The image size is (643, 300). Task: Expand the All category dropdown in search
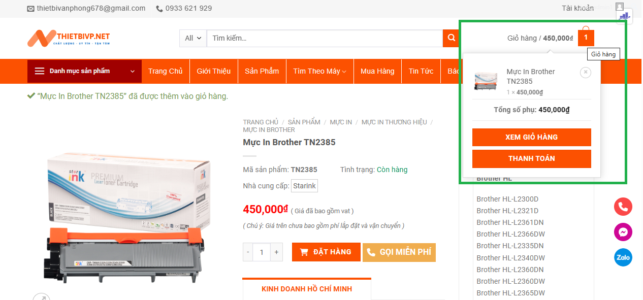coord(193,38)
